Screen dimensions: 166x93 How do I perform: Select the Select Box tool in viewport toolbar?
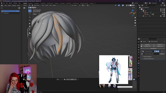tap(30, 11)
